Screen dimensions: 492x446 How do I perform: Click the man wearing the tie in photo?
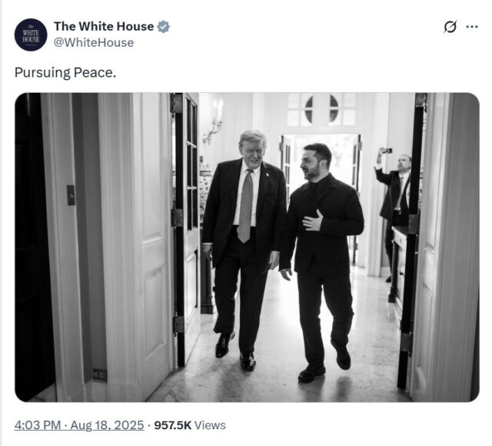[243, 249]
